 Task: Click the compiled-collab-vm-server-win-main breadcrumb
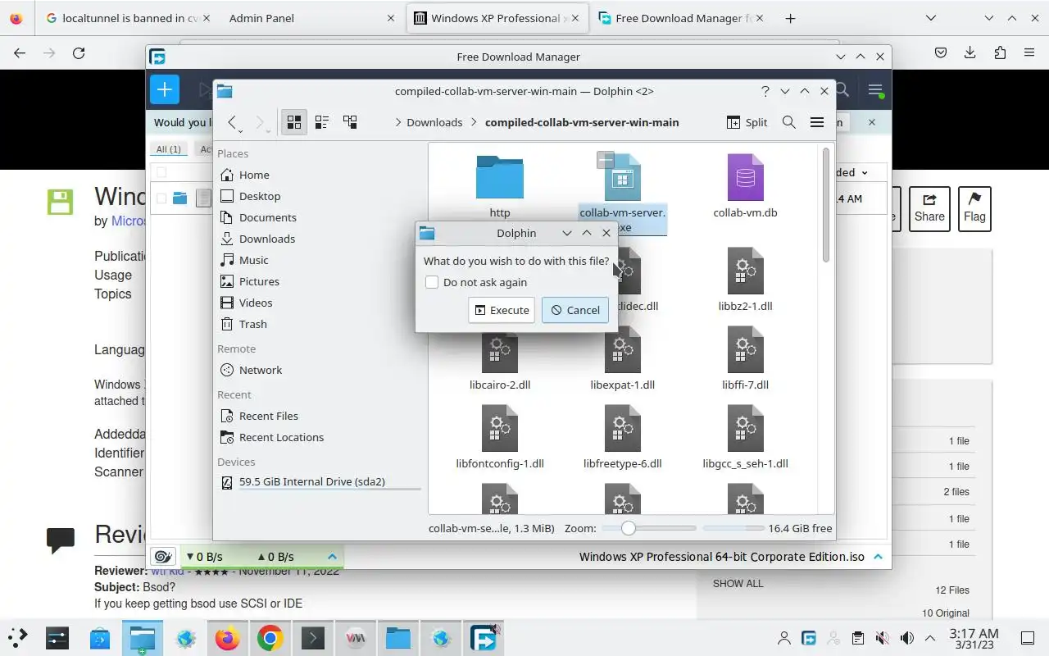pyautogui.click(x=582, y=122)
